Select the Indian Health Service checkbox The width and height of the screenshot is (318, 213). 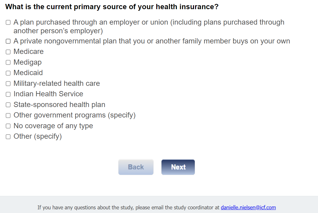(x=8, y=94)
